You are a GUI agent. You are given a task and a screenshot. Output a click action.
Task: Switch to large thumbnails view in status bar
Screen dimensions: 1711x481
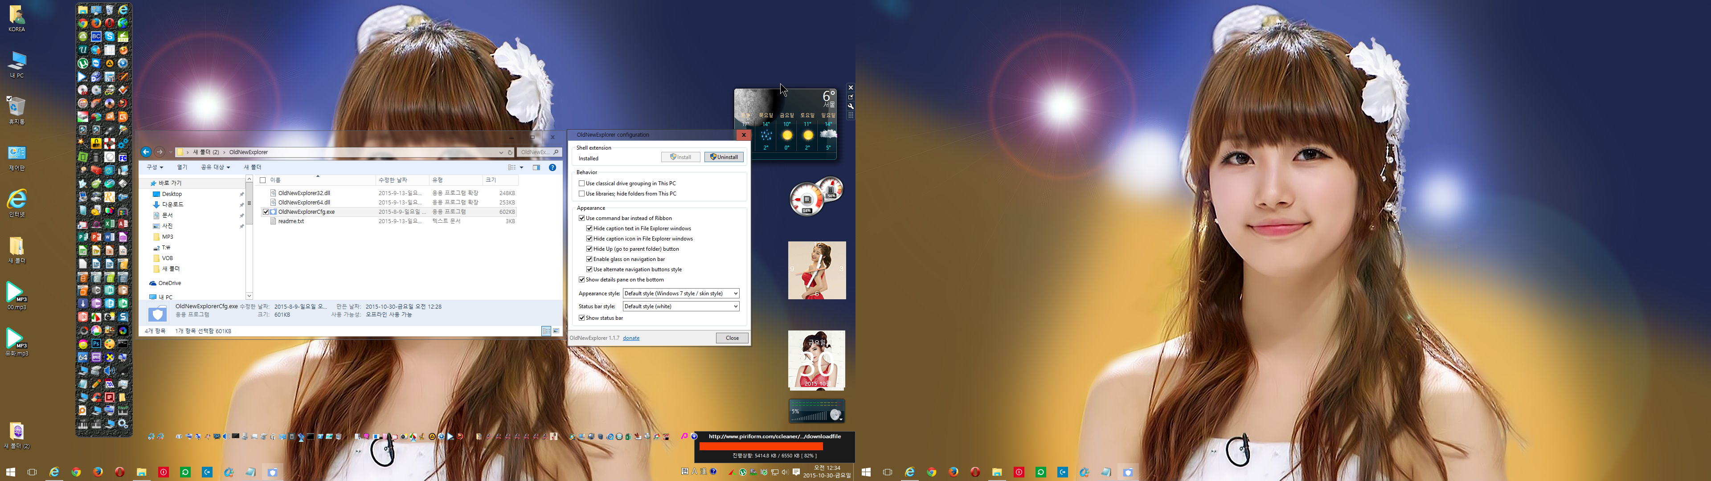[556, 331]
